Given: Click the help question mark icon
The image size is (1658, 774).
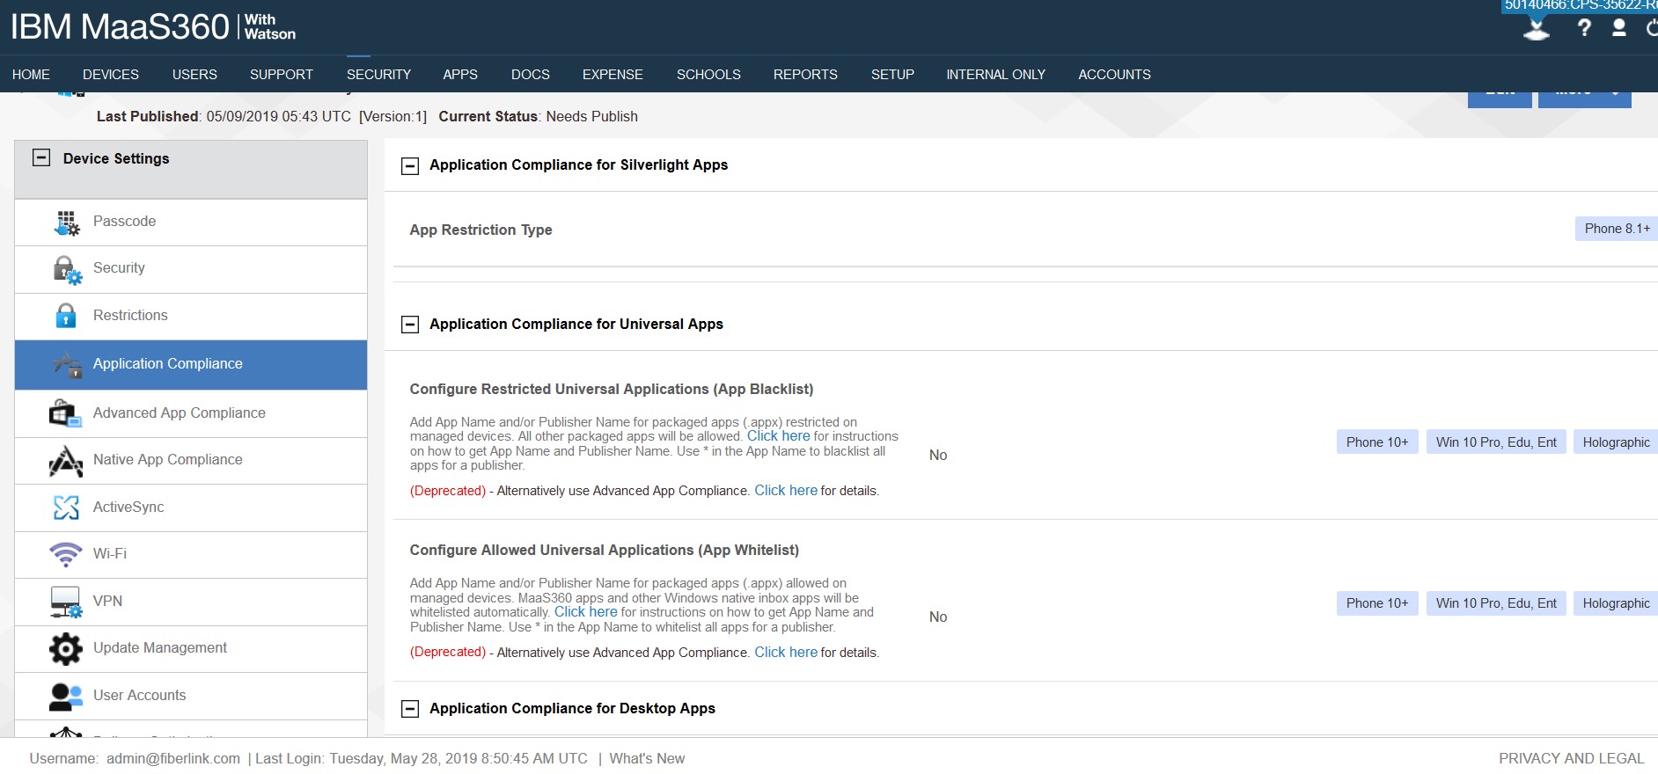Looking at the screenshot, I should (x=1584, y=28).
